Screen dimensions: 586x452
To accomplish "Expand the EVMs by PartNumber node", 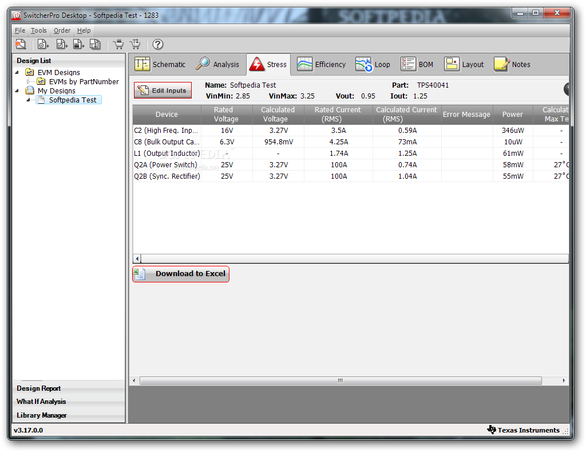I will [28, 81].
